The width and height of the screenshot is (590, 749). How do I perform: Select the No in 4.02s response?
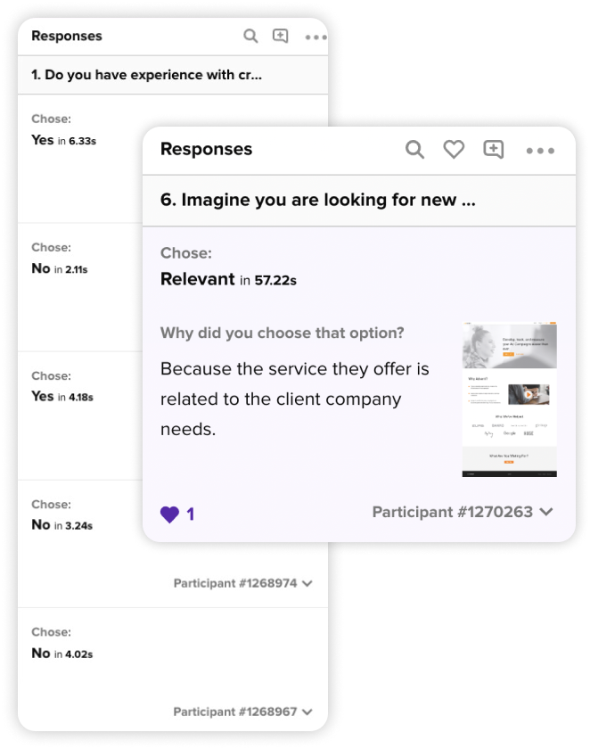[x=62, y=654]
